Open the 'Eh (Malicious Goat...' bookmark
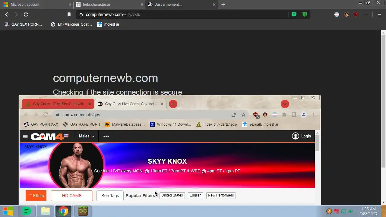 click(x=71, y=24)
